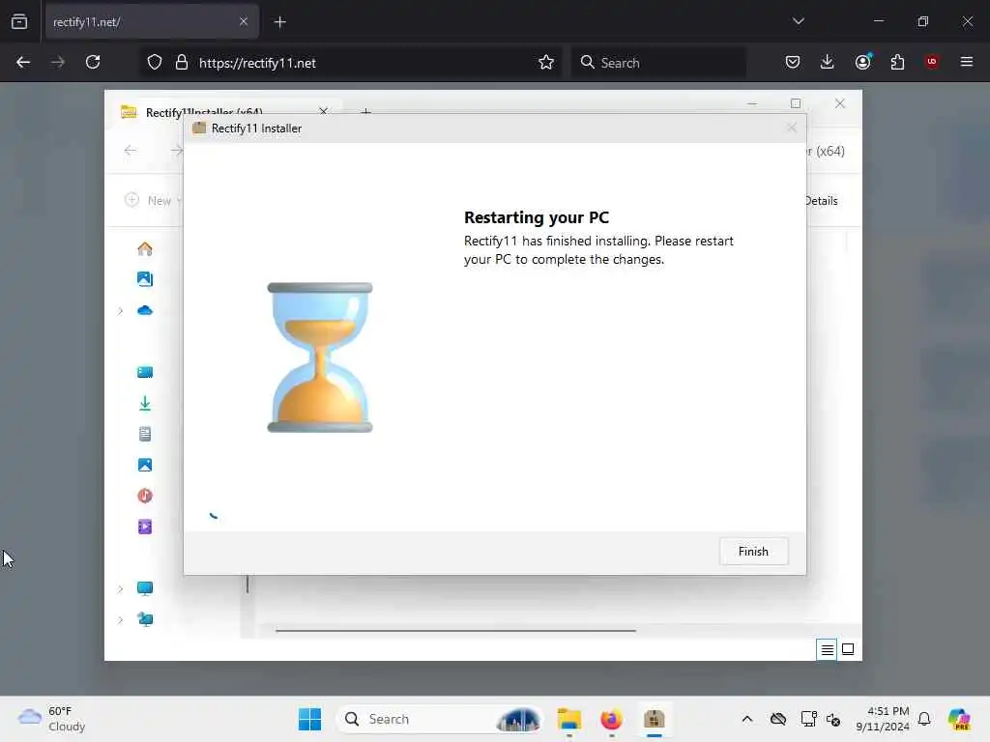
Task: Open the network tray icon
Action: tap(808, 719)
